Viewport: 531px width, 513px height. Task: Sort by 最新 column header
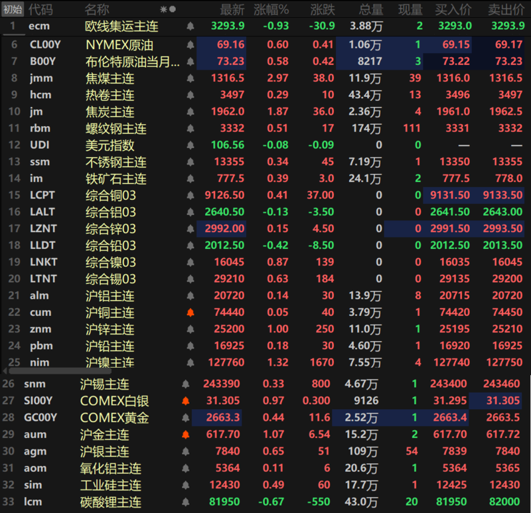(232, 9)
